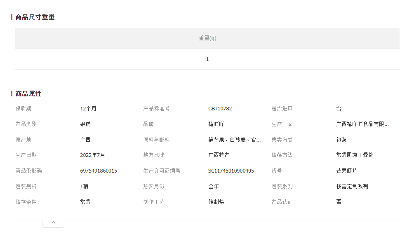Click the 商品尺寸重量 section heading
The width and height of the screenshot is (414, 236).
pos(35,17)
